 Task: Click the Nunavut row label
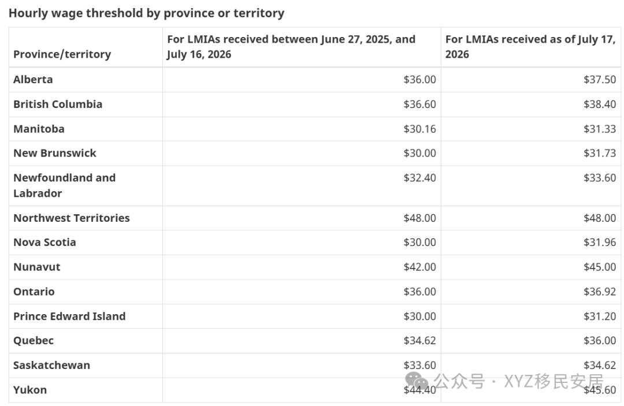[37, 267]
